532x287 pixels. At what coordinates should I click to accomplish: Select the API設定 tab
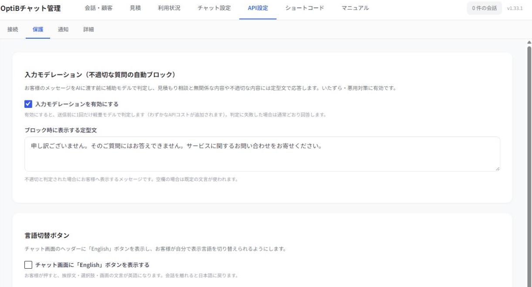coord(258,8)
